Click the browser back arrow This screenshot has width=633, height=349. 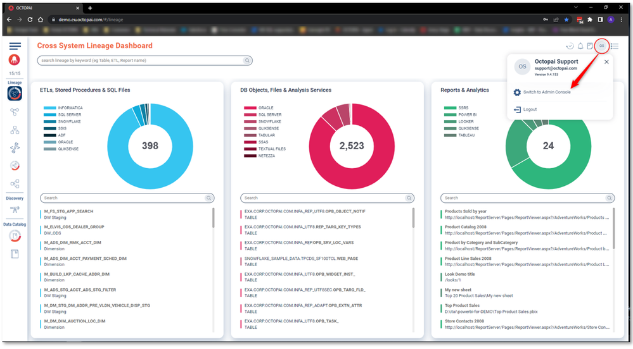[x=10, y=20]
